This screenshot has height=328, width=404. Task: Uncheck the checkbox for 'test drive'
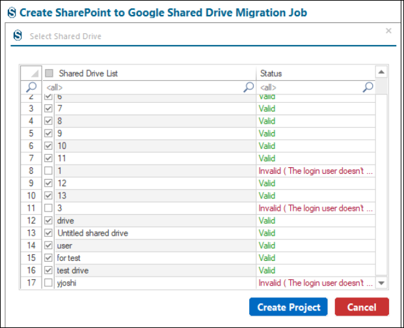[48, 270]
